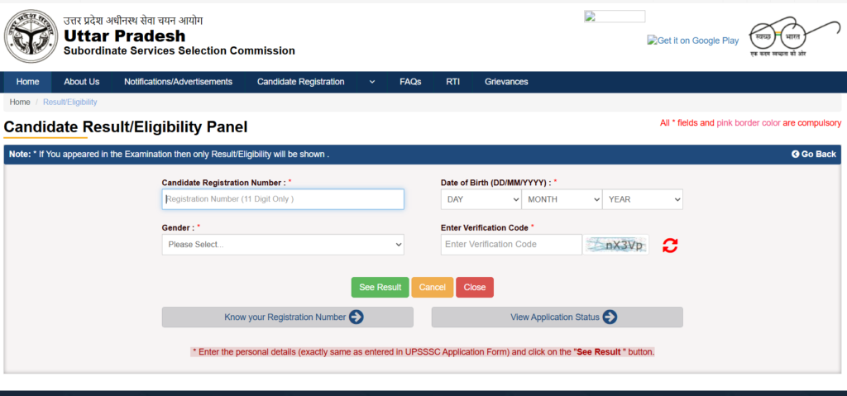This screenshot has width=847, height=396.
Task: Click the green See Result button
Action: (380, 288)
